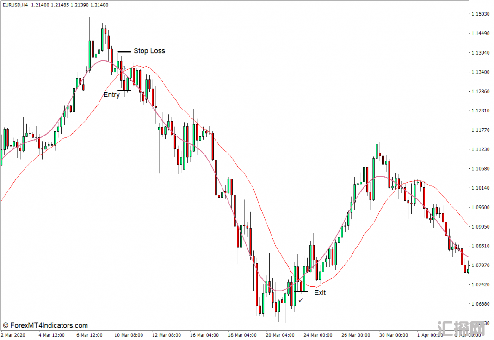The height and width of the screenshot is (340, 494).
Task: Select the black Entry horizontal line marker
Action: tap(124, 90)
